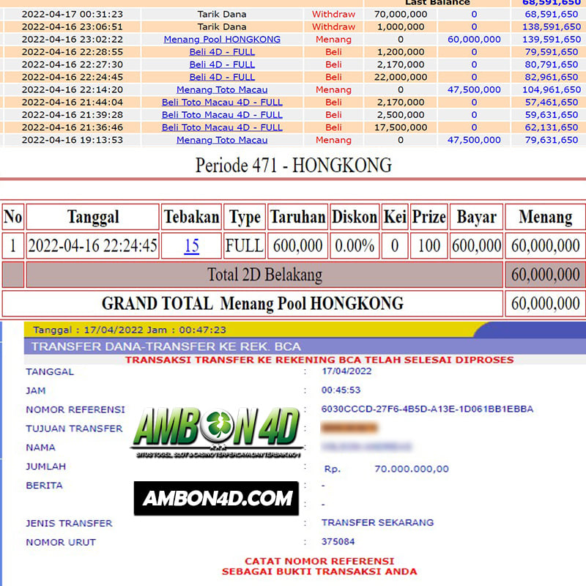Click the Total 2D Belakang row label

pyautogui.click(x=264, y=275)
